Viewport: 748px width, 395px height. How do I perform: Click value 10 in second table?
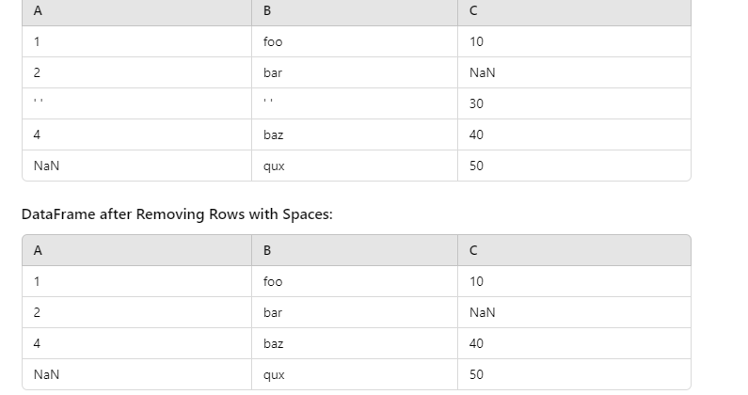[574, 281]
